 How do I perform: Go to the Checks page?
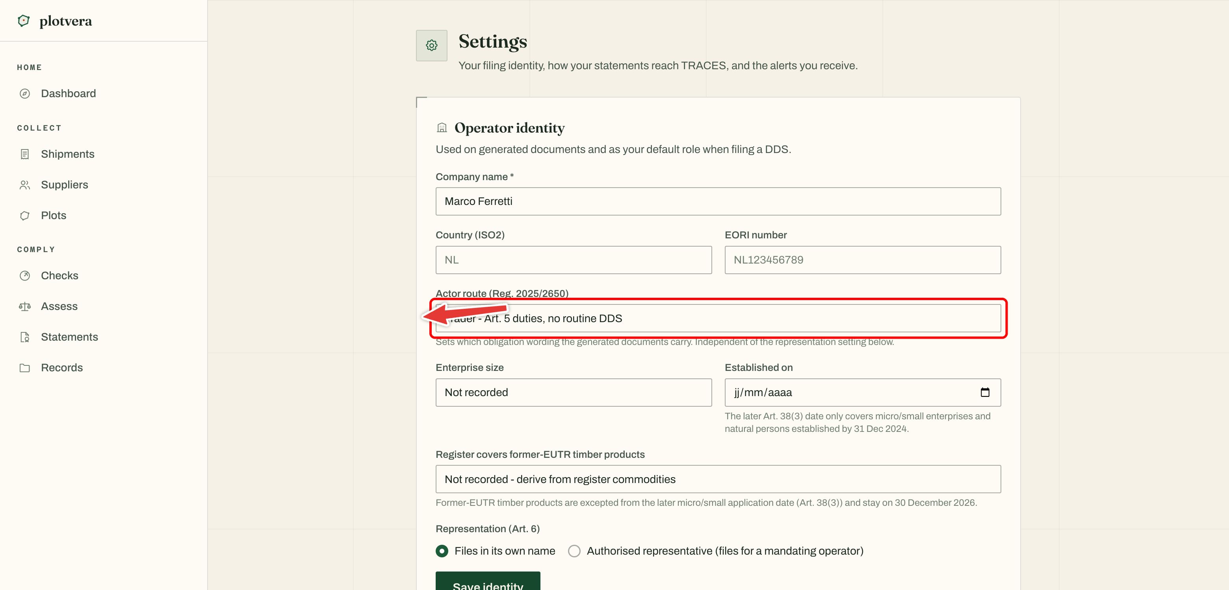[x=59, y=275]
